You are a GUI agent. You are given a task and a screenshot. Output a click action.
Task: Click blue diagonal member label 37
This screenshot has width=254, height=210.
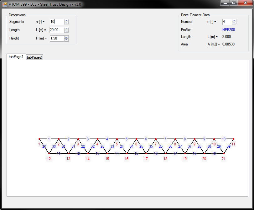(x=190, y=146)
